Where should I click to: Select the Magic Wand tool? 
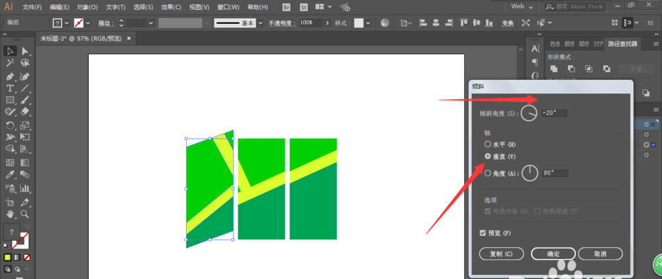[10, 63]
